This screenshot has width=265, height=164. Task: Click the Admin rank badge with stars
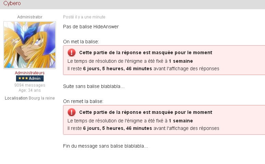click(x=30, y=78)
